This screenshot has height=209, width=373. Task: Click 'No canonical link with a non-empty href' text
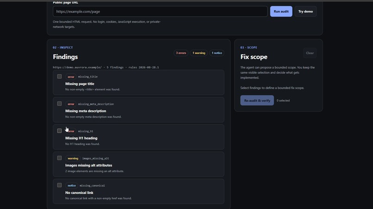click(98, 198)
